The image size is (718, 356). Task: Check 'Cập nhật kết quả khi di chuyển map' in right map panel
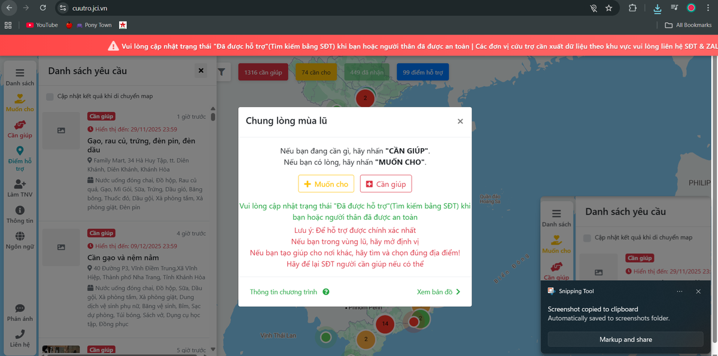click(587, 237)
